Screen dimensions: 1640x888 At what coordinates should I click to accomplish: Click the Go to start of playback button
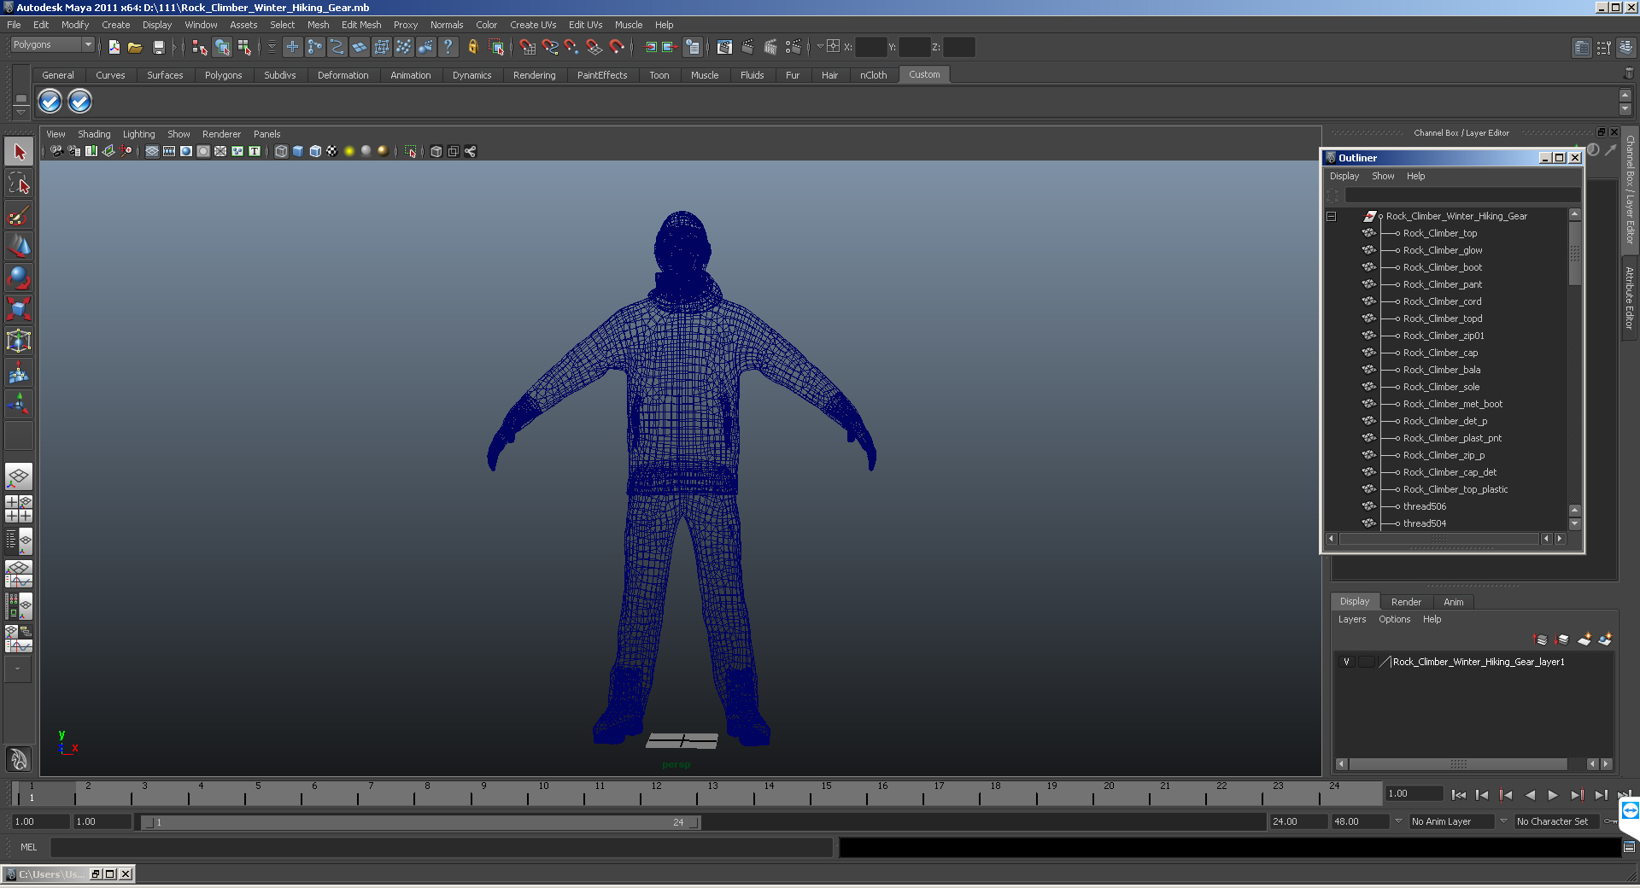[1459, 795]
